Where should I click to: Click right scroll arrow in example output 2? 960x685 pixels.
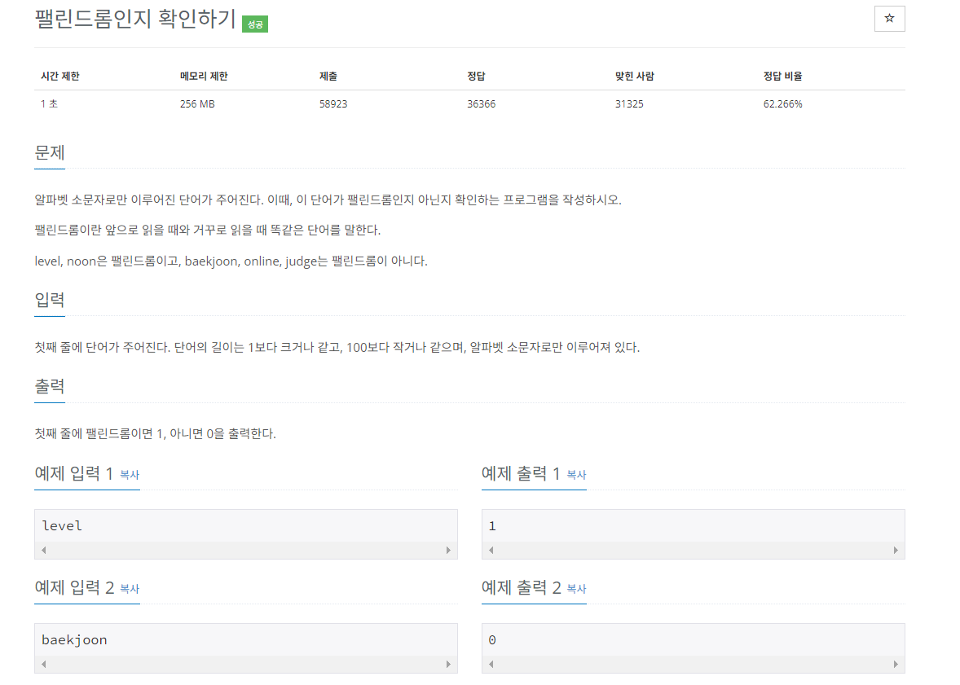[x=896, y=664]
